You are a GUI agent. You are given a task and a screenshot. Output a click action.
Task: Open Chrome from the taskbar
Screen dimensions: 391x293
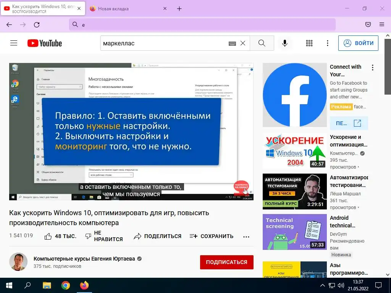pos(66,285)
